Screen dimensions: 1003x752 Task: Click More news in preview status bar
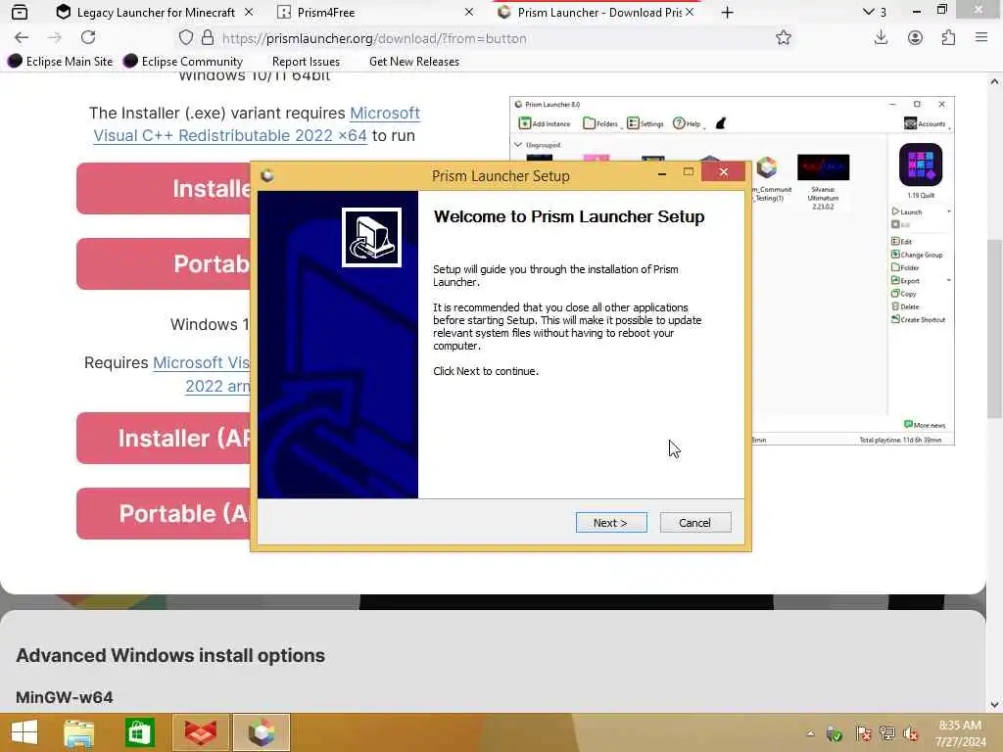click(925, 425)
